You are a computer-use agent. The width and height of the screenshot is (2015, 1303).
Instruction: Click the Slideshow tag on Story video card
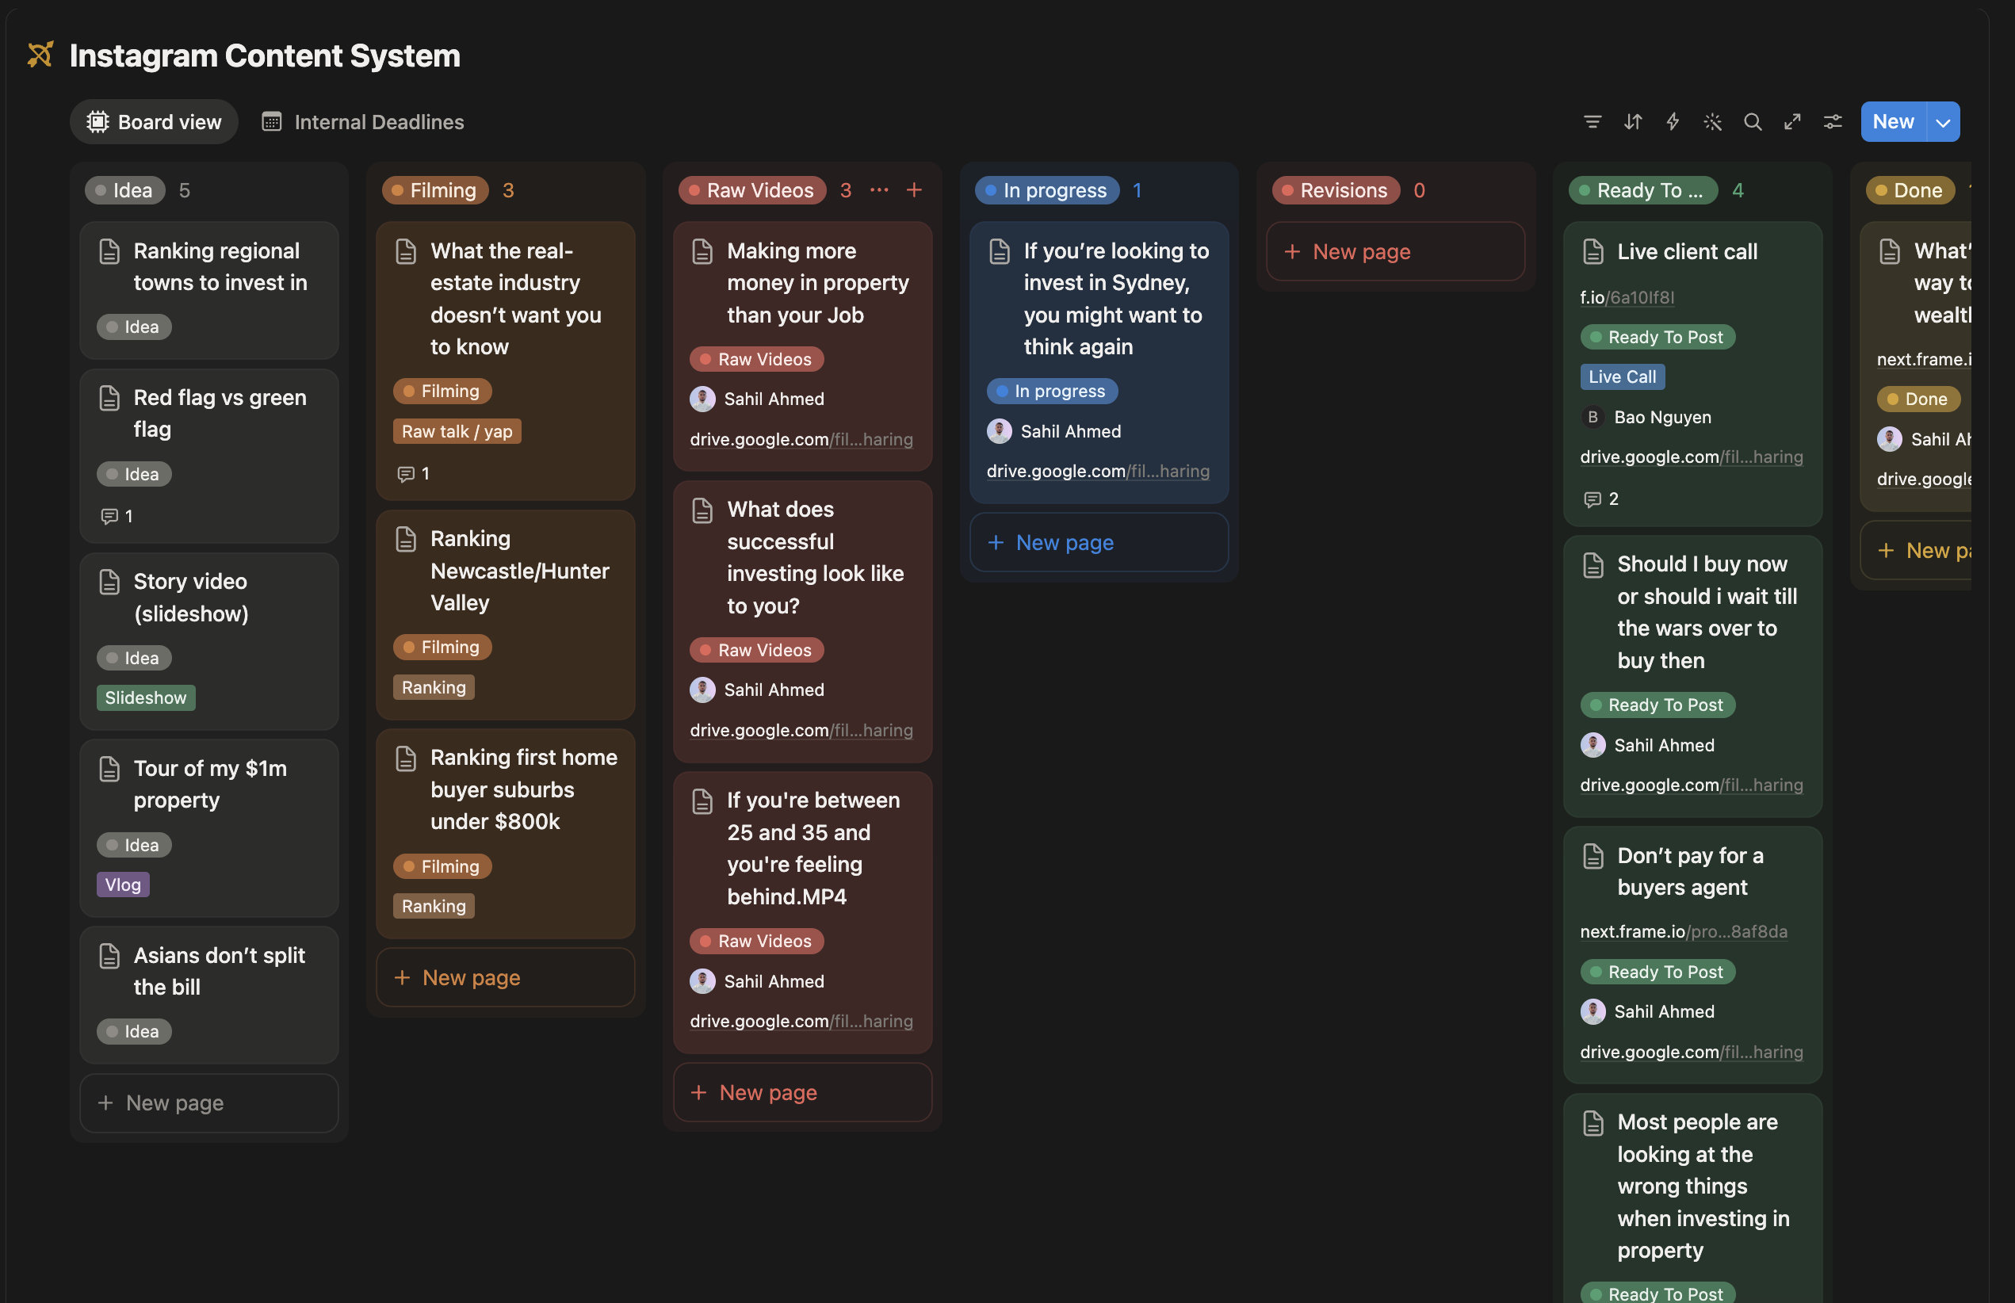point(146,697)
